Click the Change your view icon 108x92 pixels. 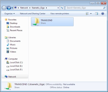[87, 13]
